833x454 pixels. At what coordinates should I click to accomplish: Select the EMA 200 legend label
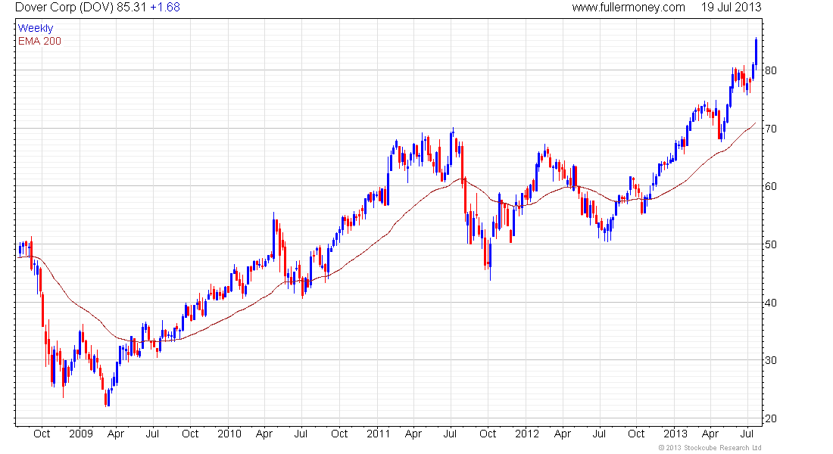point(40,41)
